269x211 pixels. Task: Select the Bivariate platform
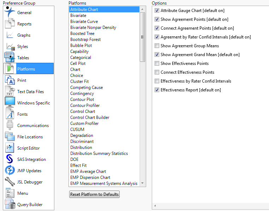(x=104, y=16)
